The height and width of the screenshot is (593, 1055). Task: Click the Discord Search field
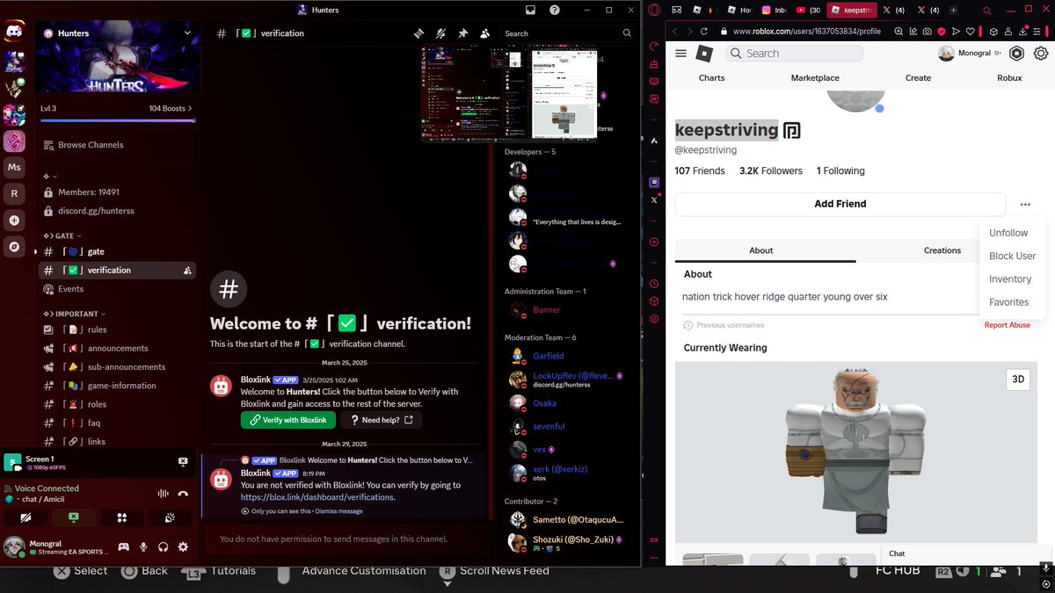pos(568,33)
